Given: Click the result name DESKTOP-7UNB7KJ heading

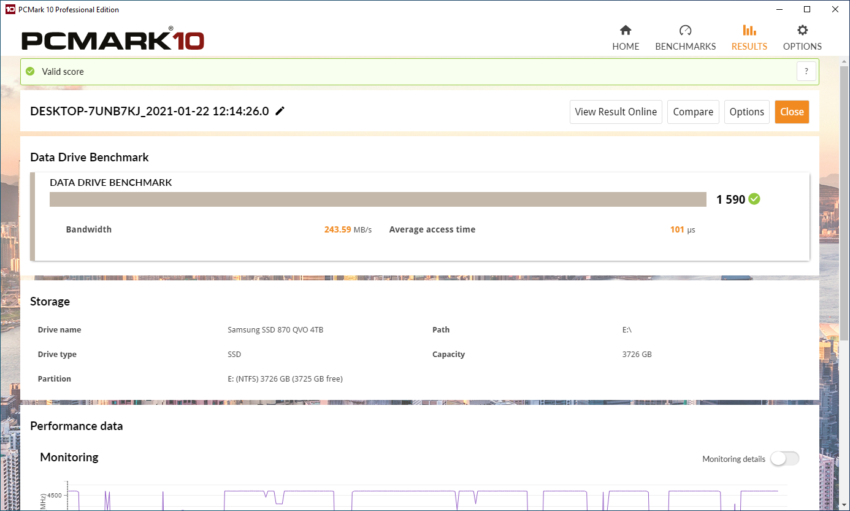Looking at the screenshot, I should 149,111.
